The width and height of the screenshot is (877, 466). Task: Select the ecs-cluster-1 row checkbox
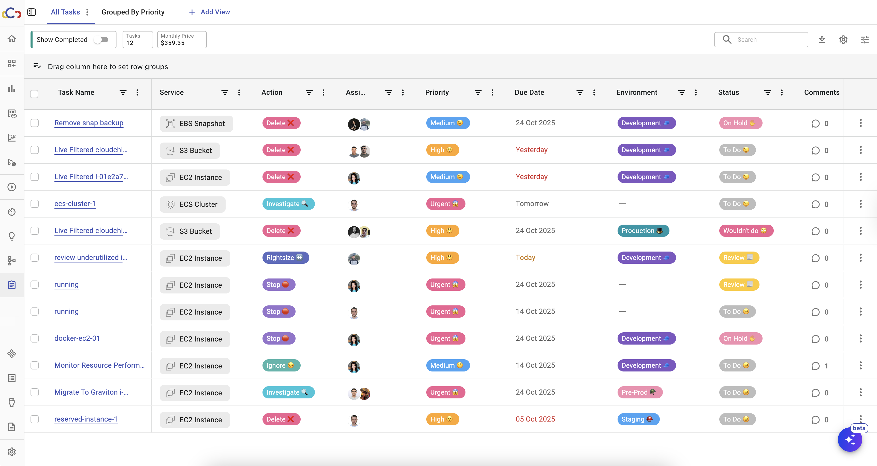[35, 204]
